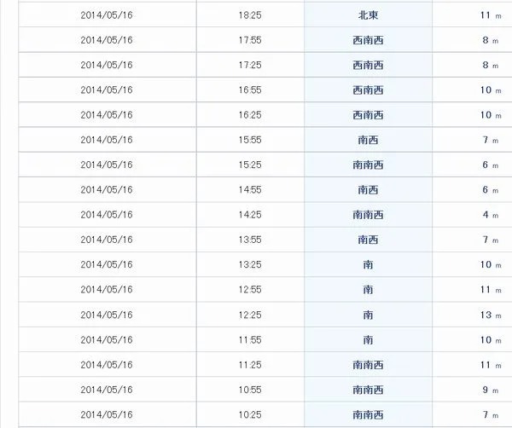Select the 4 m value cell
Image resolution: width=512 pixels, height=428 pixels.
(x=486, y=215)
